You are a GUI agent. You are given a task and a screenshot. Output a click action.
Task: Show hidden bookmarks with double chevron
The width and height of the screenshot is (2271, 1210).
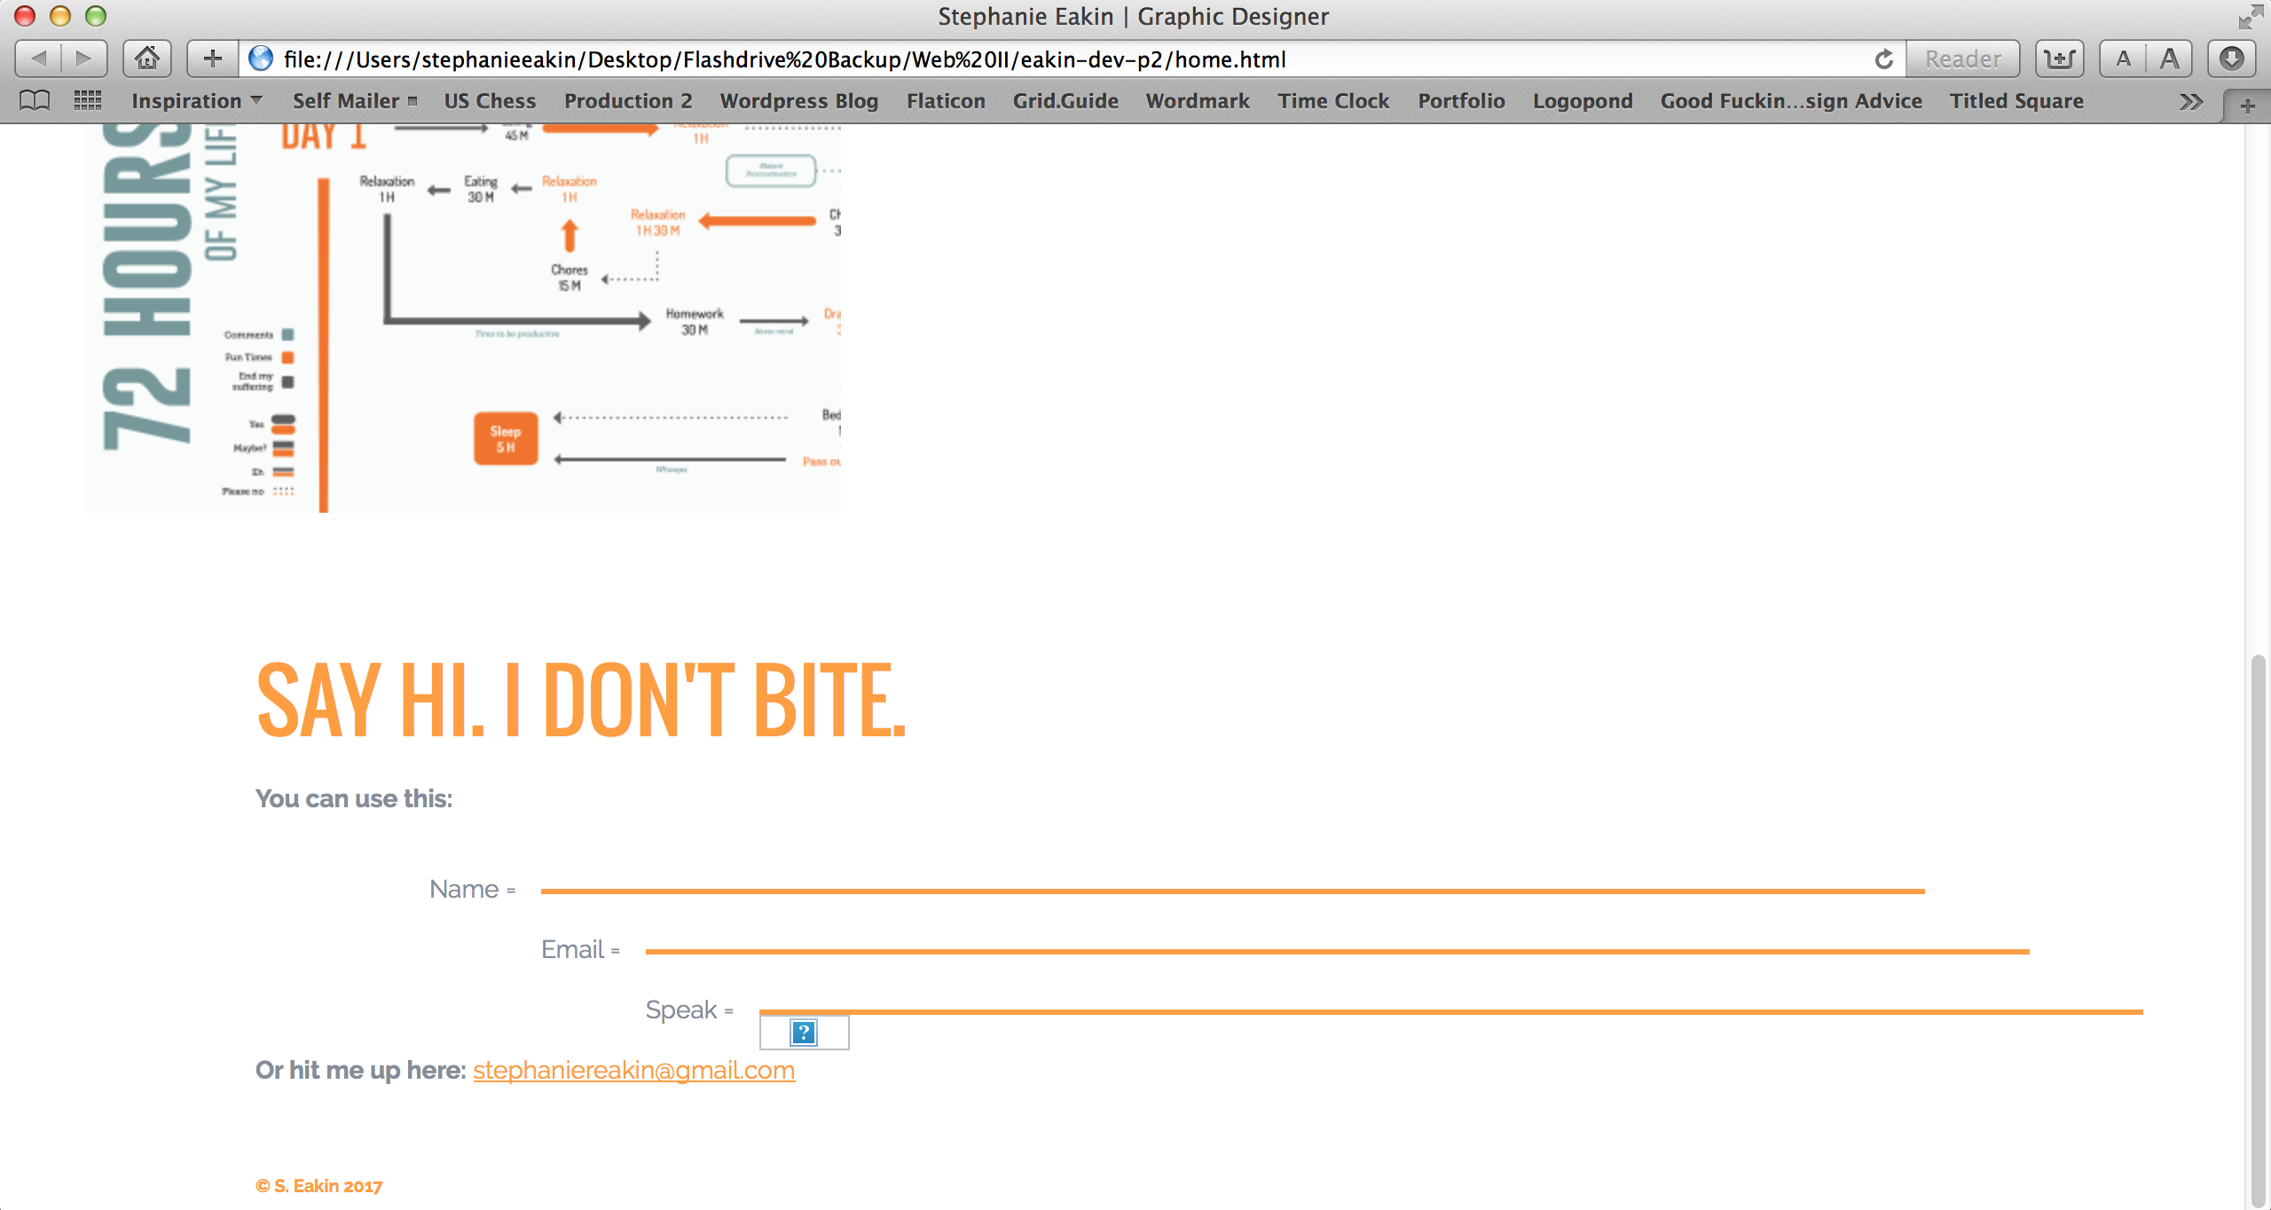[2190, 100]
